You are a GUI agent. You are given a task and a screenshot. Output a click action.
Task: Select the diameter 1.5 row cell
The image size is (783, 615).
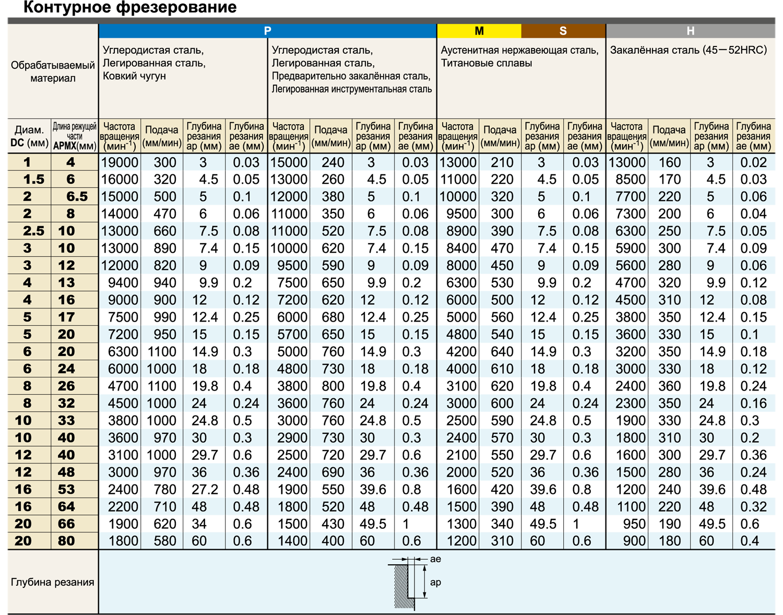(29, 180)
